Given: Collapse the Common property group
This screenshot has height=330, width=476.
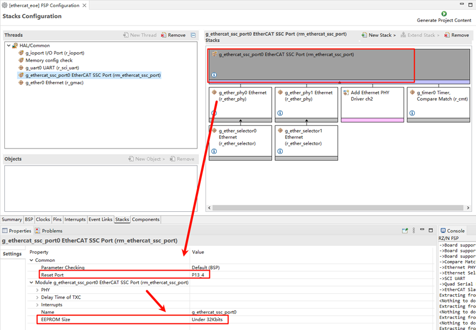Looking at the screenshot, I should [x=31, y=260].
